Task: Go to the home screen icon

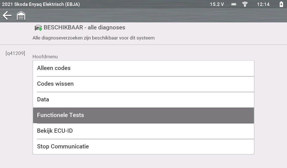Action: [21, 16]
